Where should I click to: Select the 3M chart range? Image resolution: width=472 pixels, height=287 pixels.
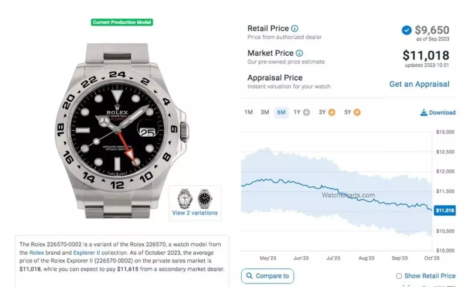coord(265,113)
